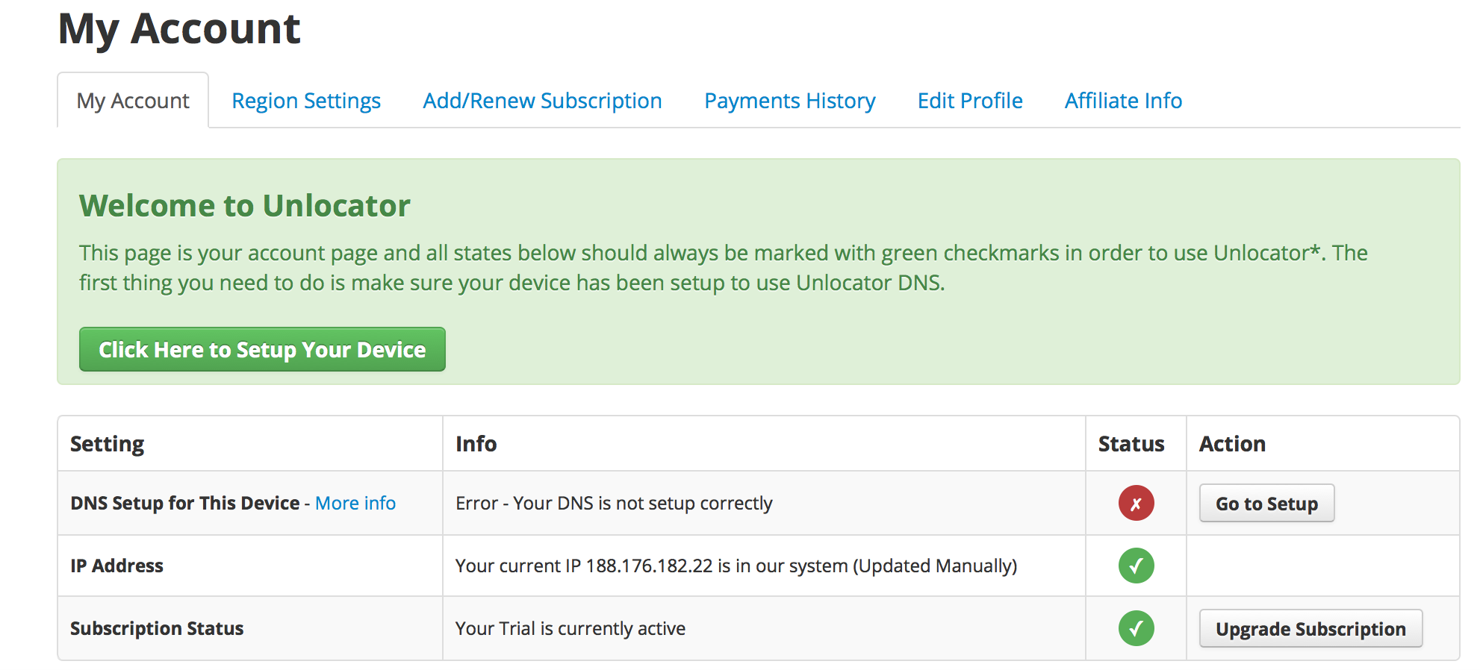Go to the Affiliate Info tab

pos(1123,101)
